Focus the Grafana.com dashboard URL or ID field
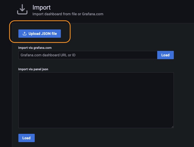 (x=88, y=55)
